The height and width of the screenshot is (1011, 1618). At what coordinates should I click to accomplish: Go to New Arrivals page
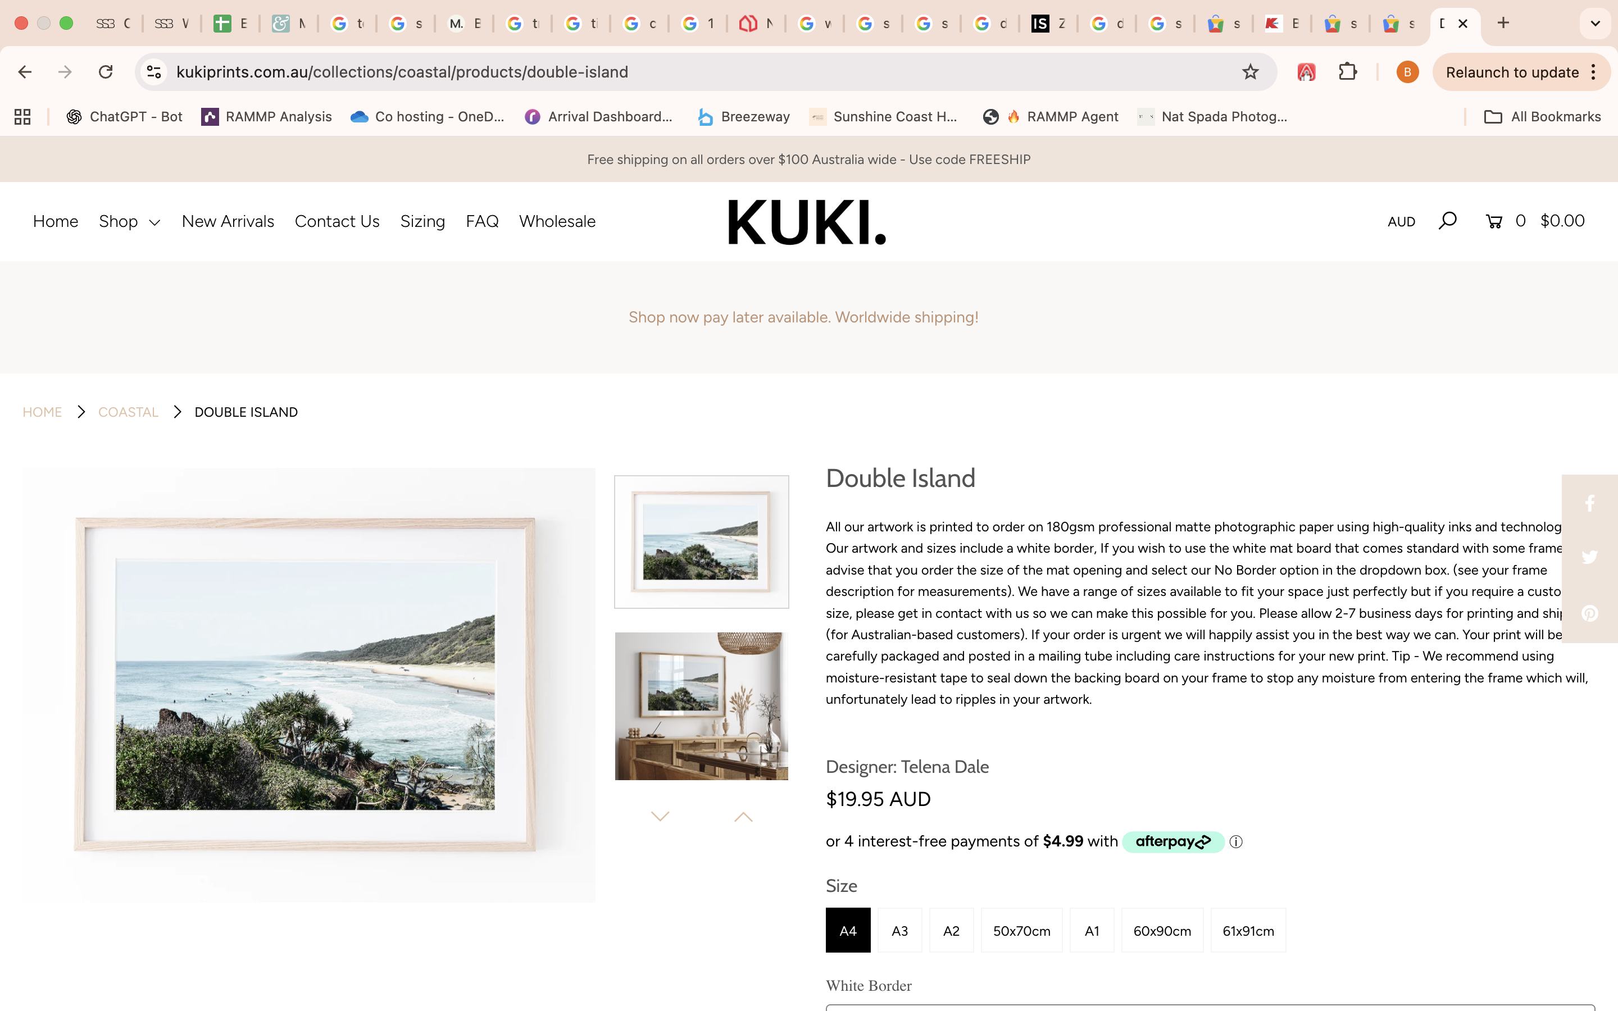pyautogui.click(x=228, y=221)
